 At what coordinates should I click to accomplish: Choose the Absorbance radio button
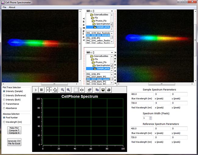click(4, 108)
